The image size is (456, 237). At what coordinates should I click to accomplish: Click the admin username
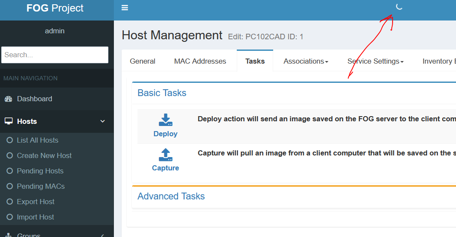55,31
